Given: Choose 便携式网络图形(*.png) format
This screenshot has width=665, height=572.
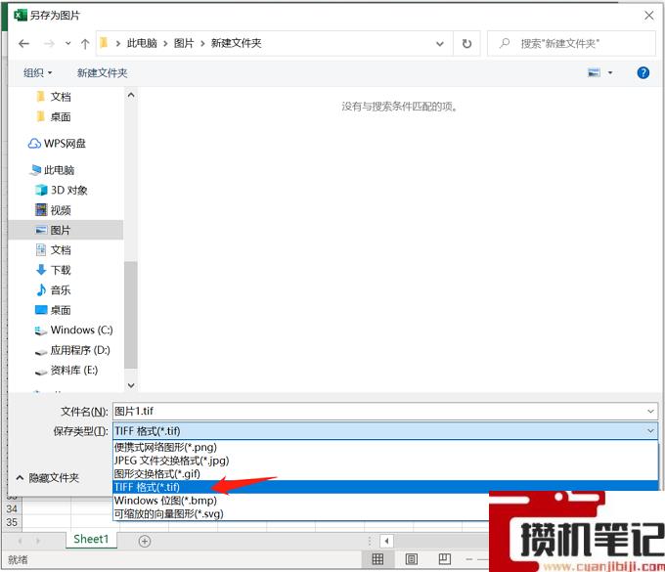Looking at the screenshot, I should click(x=385, y=447).
